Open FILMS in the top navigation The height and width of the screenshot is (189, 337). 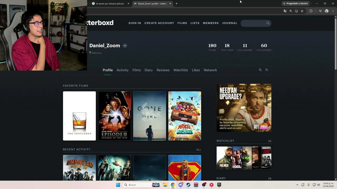coord(182,23)
